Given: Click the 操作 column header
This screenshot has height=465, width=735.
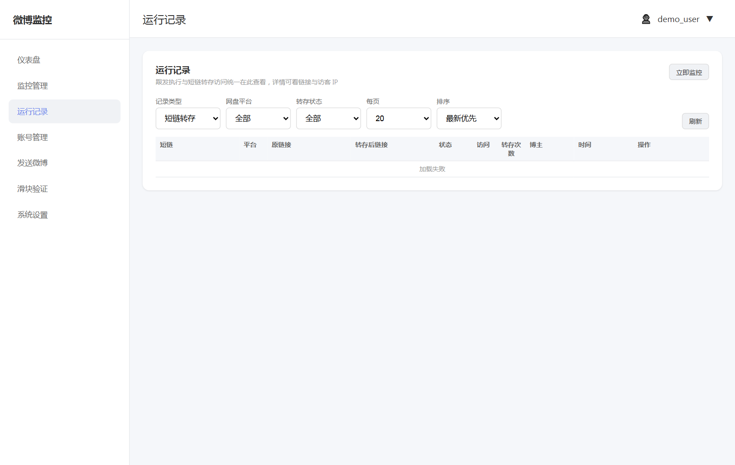Looking at the screenshot, I should [x=644, y=145].
